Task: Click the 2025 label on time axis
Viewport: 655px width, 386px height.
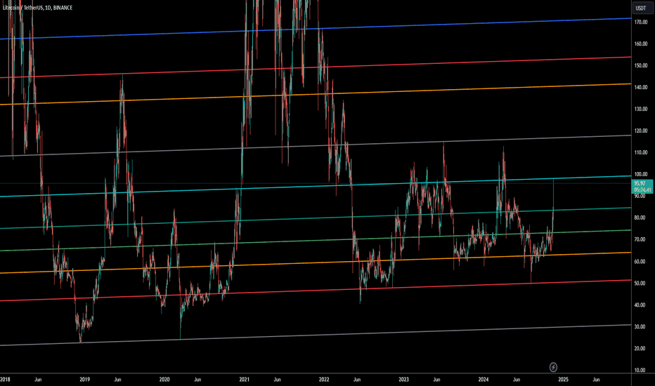Action: click(x=564, y=379)
